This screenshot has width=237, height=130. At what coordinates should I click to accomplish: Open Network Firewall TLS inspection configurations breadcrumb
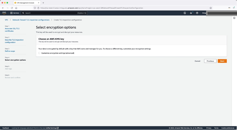pos(31,20)
